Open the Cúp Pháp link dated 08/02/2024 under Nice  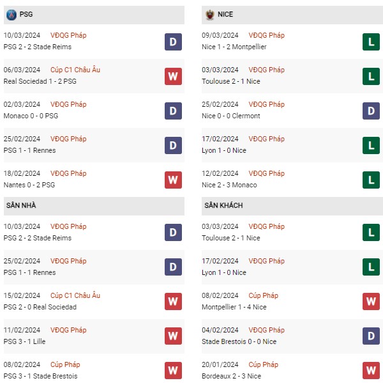(x=263, y=295)
